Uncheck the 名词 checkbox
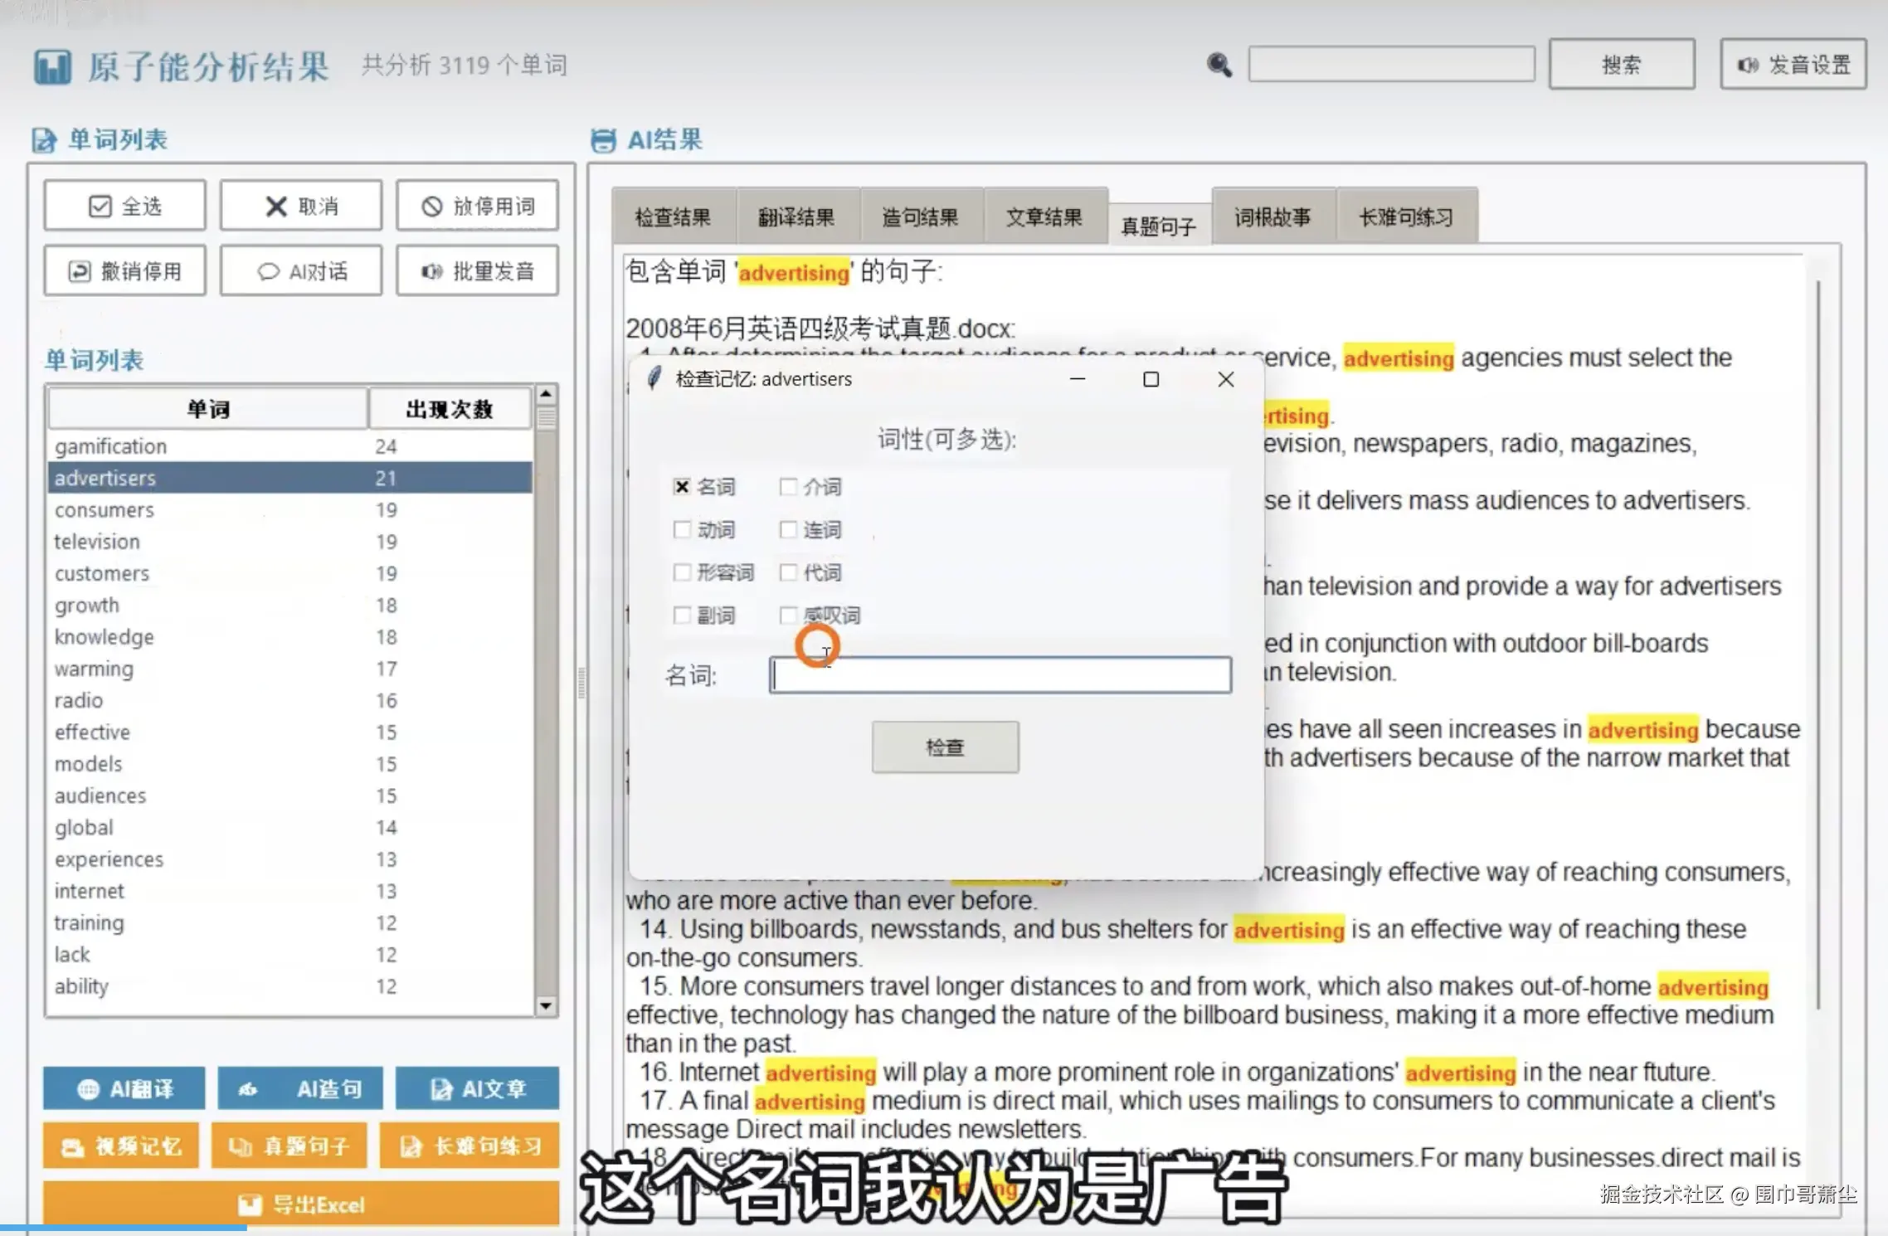 tap(682, 487)
